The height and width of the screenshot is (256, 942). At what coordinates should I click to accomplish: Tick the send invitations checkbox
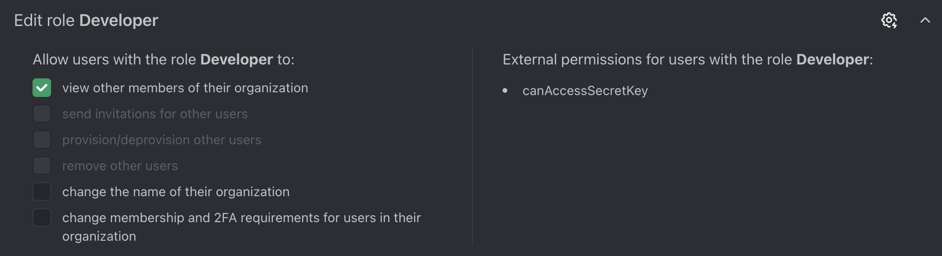(x=42, y=114)
